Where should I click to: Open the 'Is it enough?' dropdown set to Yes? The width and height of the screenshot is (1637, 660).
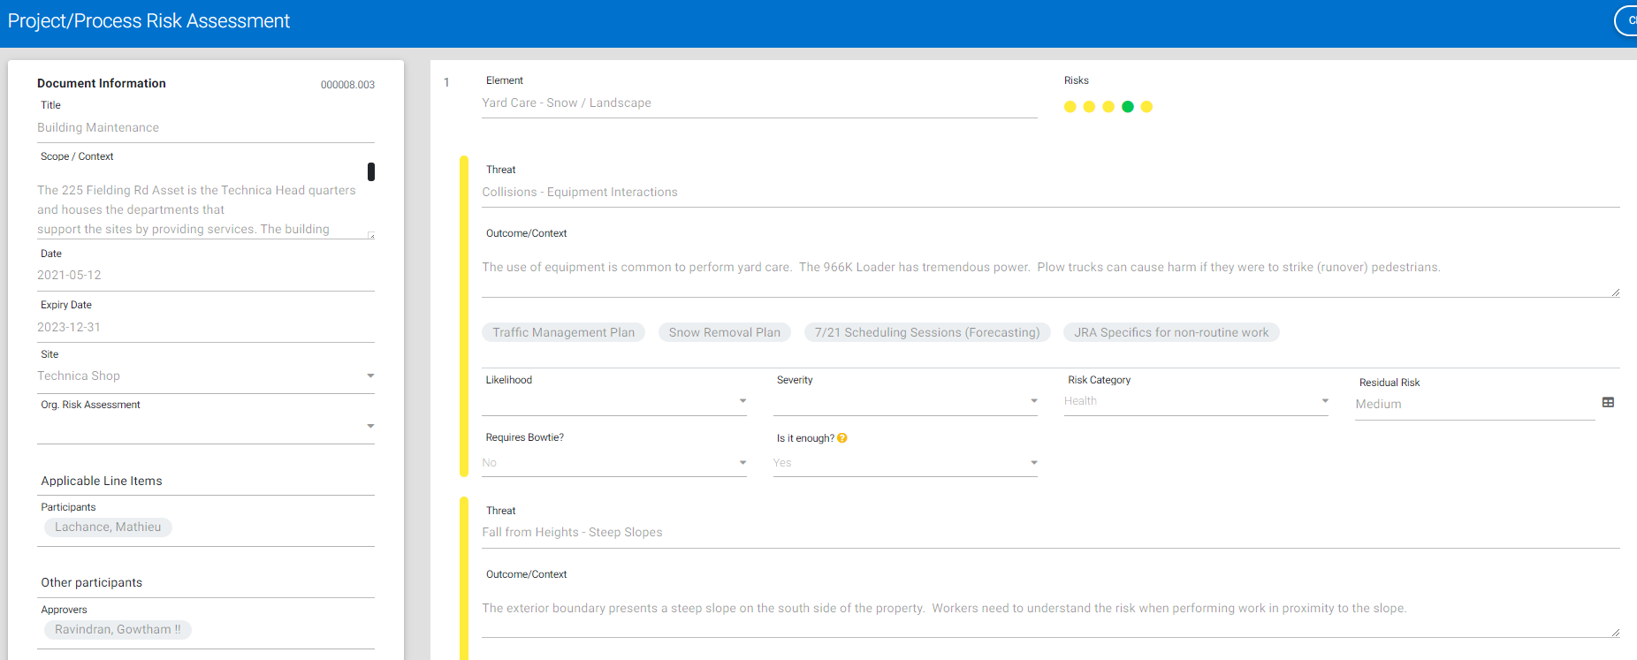coord(905,463)
